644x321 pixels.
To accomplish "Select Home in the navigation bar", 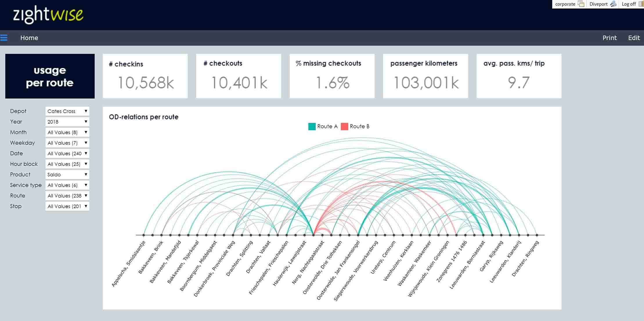I will (x=29, y=37).
